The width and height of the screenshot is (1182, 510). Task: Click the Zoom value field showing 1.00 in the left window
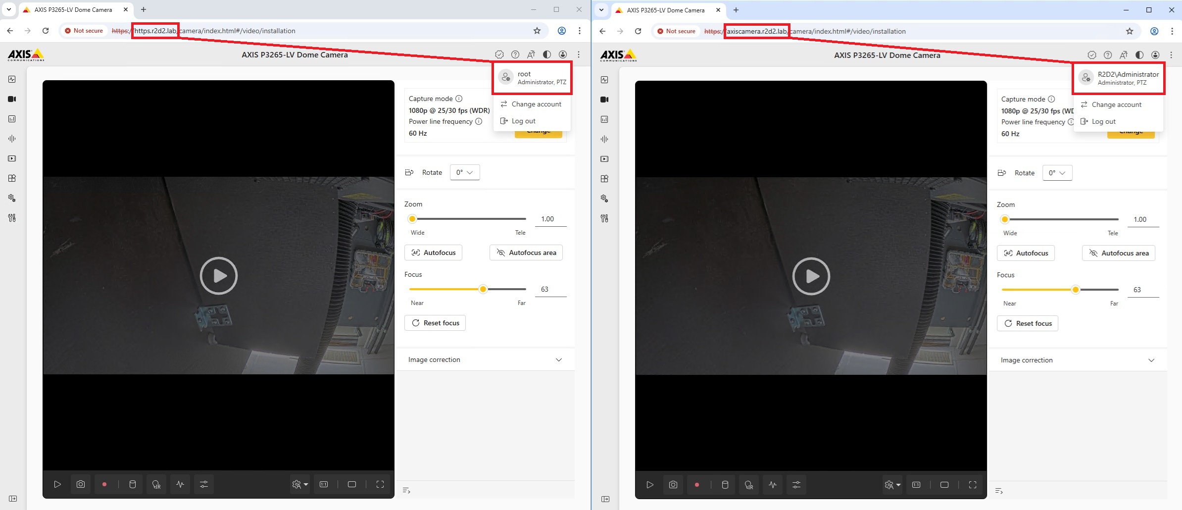click(x=550, y=219)
